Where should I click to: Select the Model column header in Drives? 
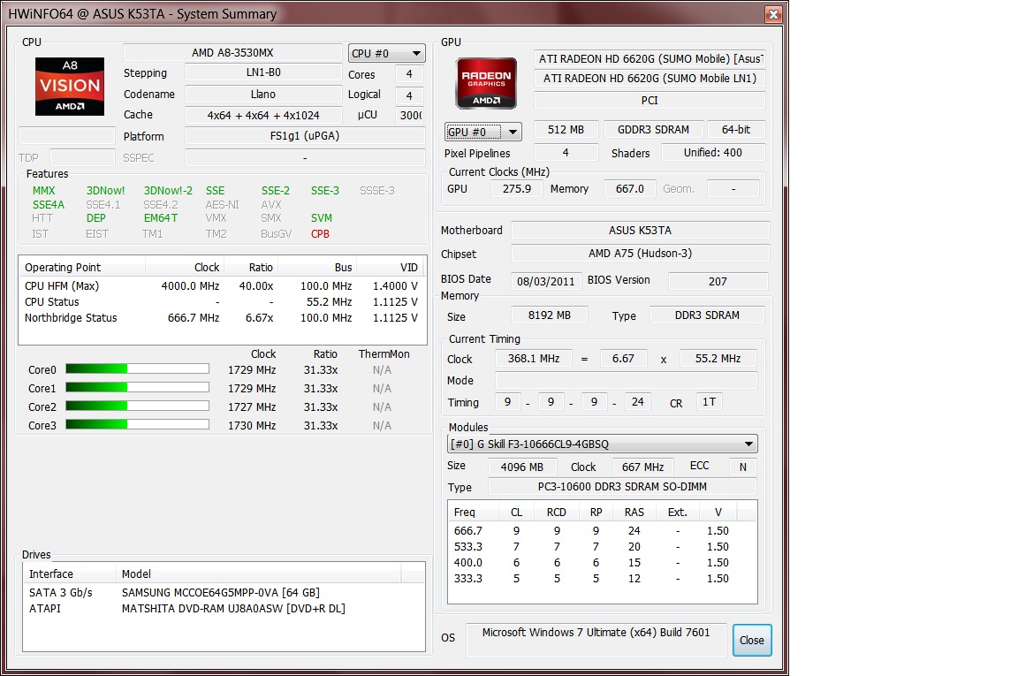pos(259,574)
